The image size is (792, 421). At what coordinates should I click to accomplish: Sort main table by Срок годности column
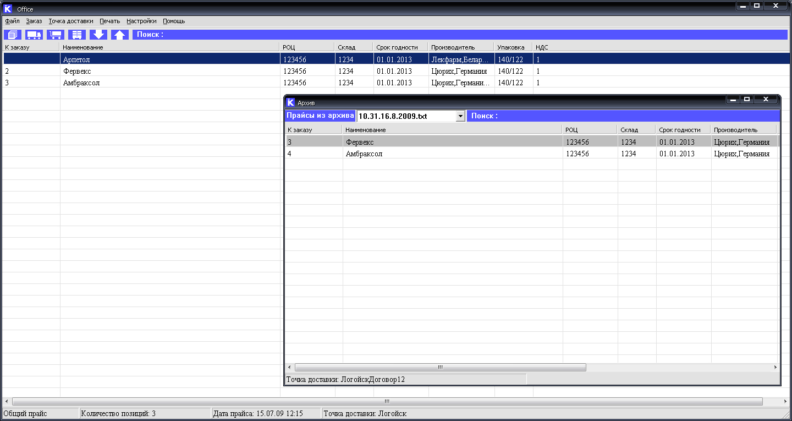click(x=401, y=47)
